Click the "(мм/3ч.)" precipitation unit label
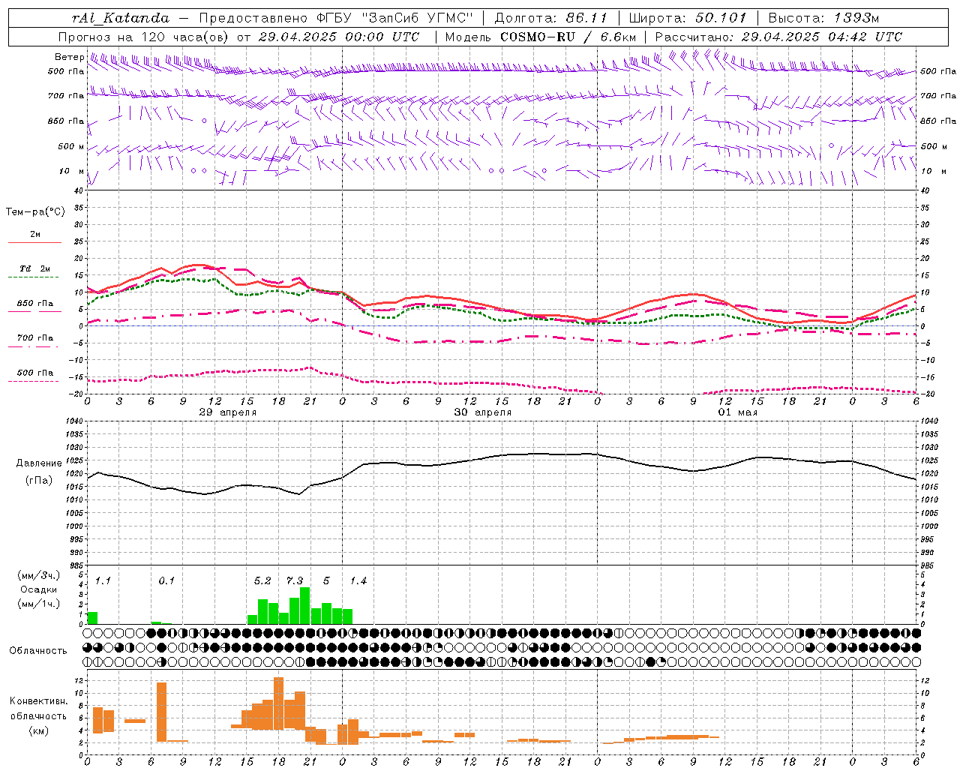The image size is (960, 768). (x=38, y=575)
